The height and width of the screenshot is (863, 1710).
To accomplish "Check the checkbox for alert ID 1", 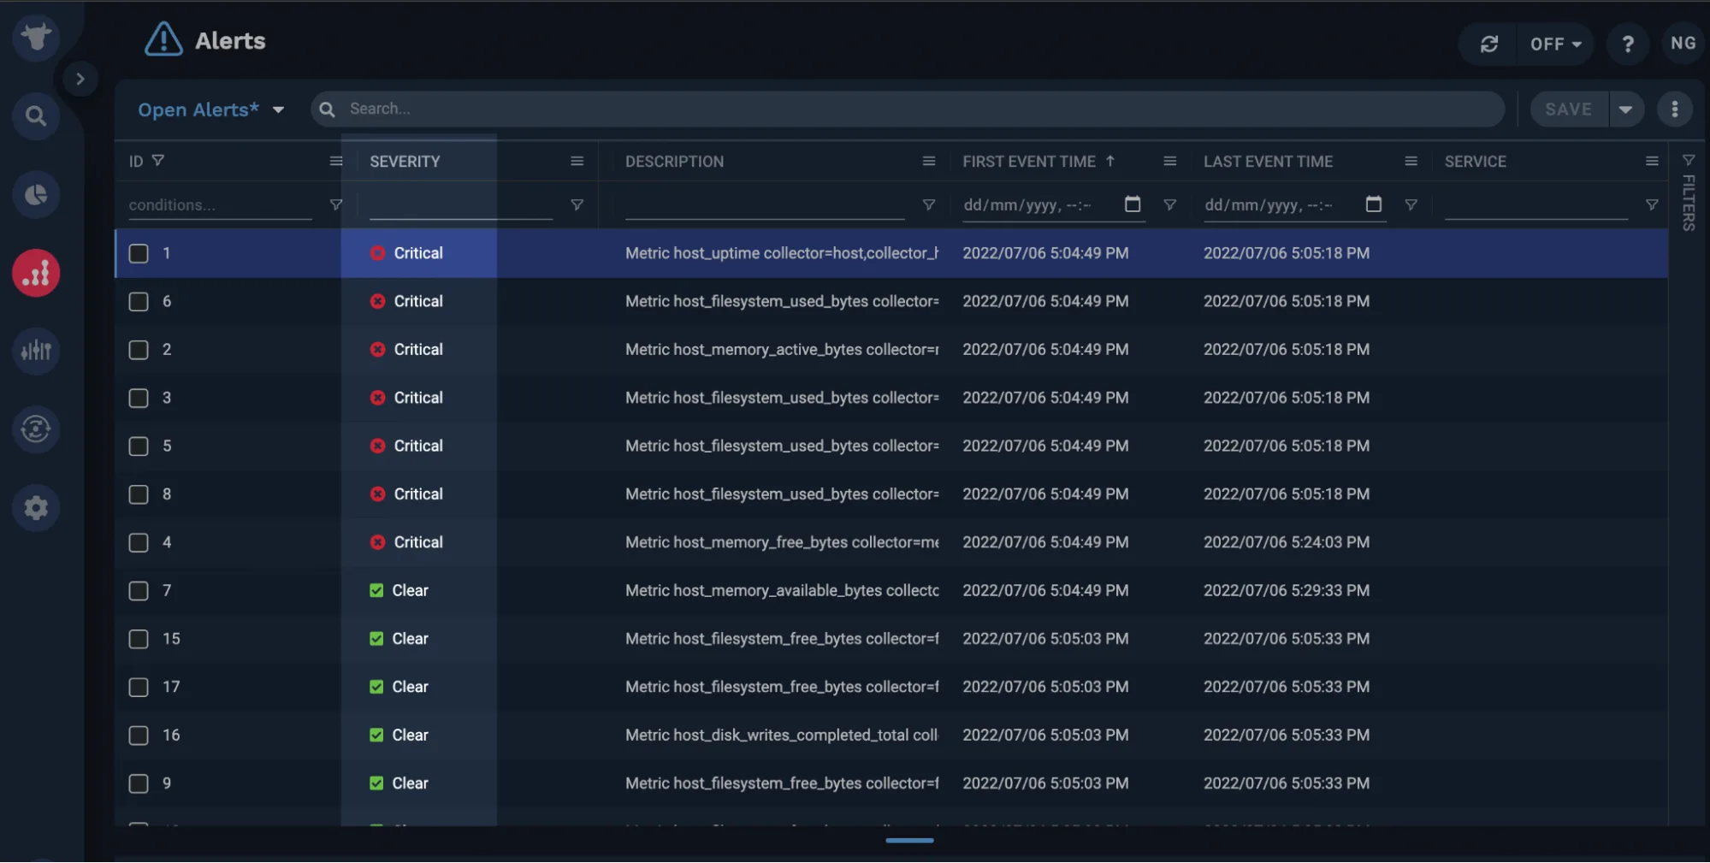I will click(x=139, y=253).
